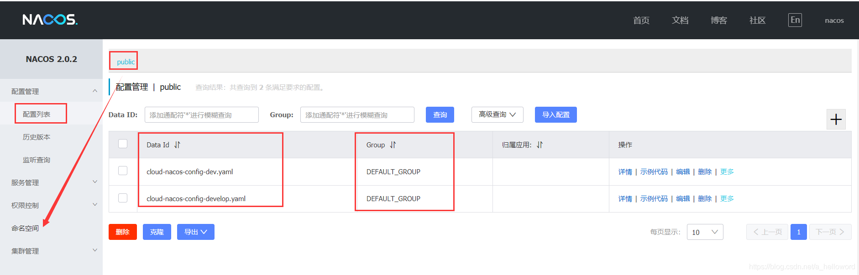The height and width of the screenshot is (275, 859).
Task: Open 文档 in top navigation
Action: (x=680, y=20)
